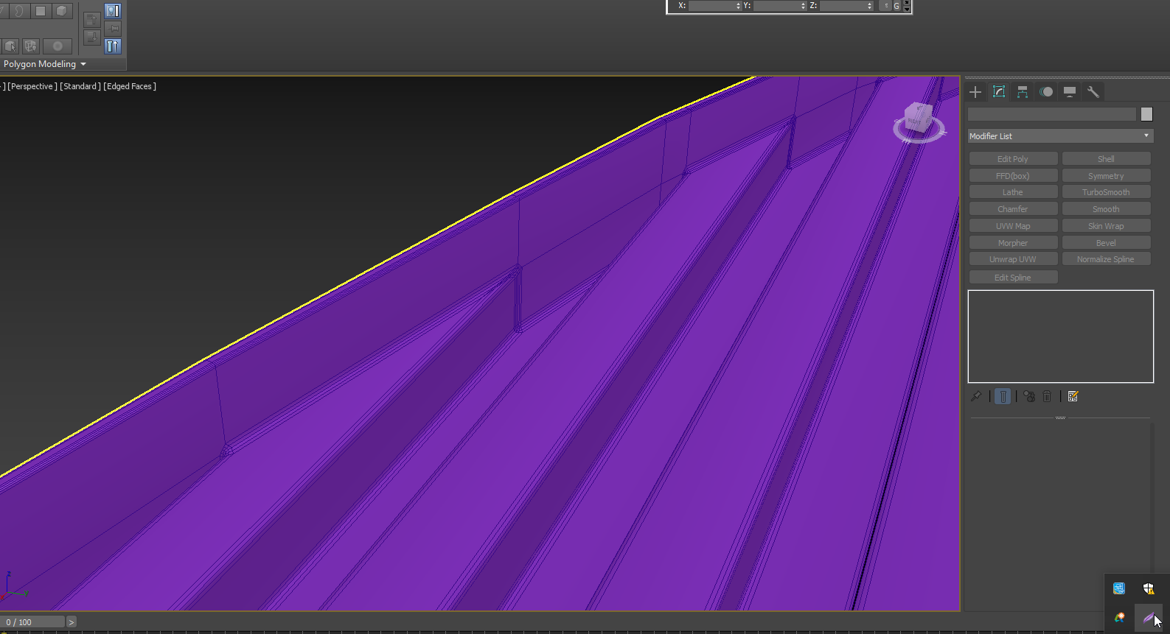Click the Next Modifier down-arrow icon
Image resolution: width=1170 pixels, height=634 pixels.
tap(91, 37)
